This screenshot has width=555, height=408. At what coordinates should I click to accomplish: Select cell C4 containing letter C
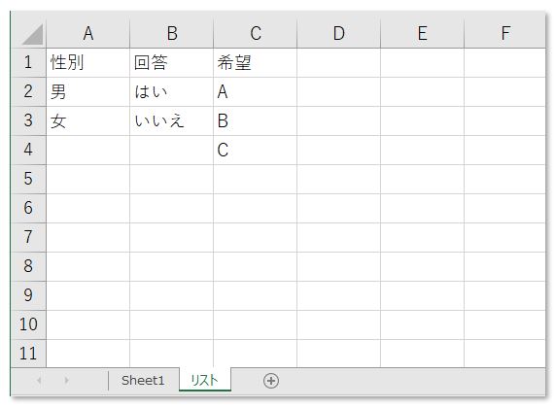pos(256,150)
